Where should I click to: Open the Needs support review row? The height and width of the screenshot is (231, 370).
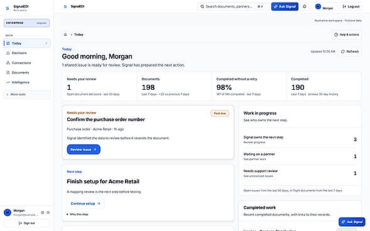300,173
